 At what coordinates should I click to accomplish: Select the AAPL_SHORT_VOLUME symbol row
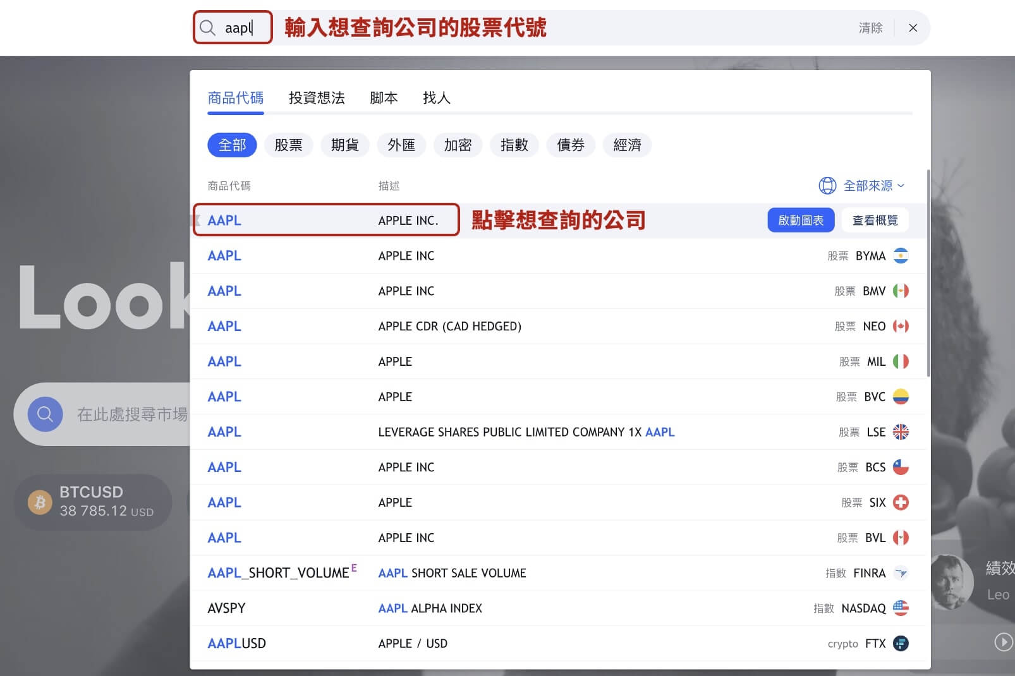tap(558, 574)
